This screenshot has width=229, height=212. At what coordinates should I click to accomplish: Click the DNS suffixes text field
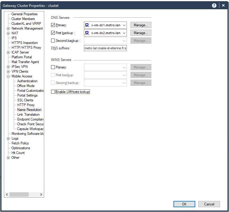[x=105, y=48]
